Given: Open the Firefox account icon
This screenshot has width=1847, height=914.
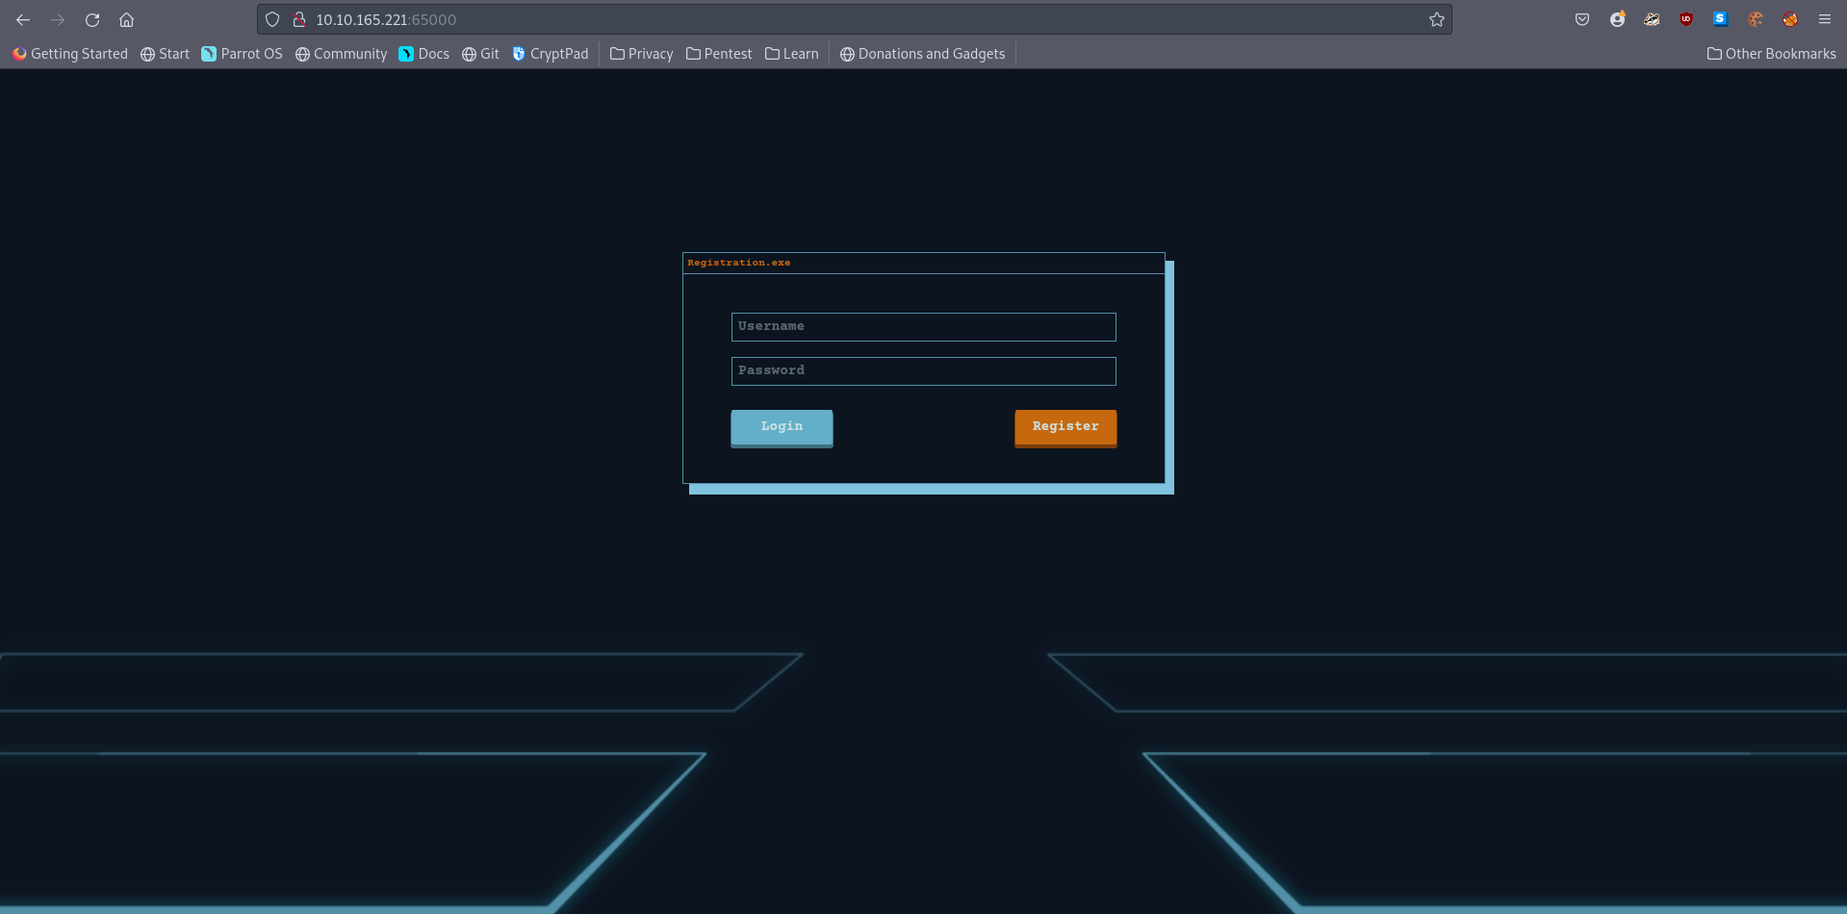Looking at the screenshot, I should coord(1617,19).
